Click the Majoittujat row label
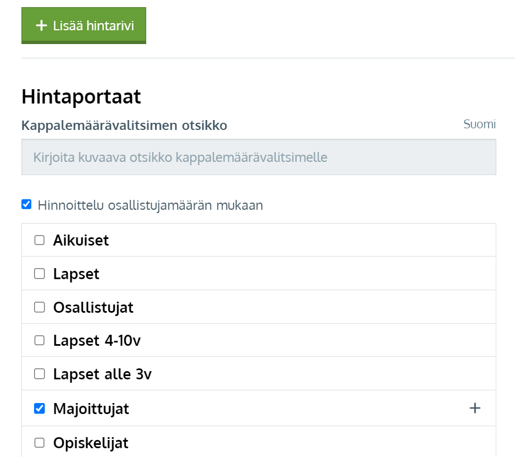Screen dimensions: 515x457 [91, 409]
